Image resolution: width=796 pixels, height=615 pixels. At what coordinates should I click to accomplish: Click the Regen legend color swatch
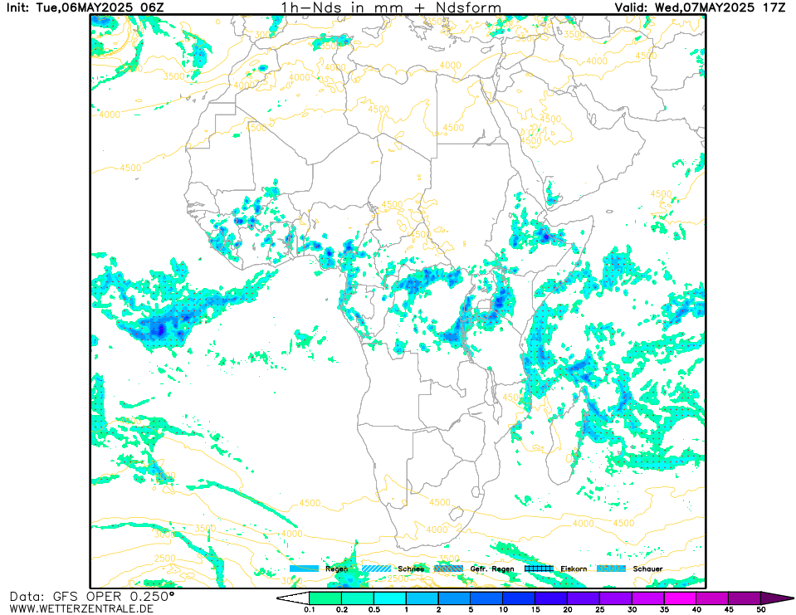coord(304,569)
